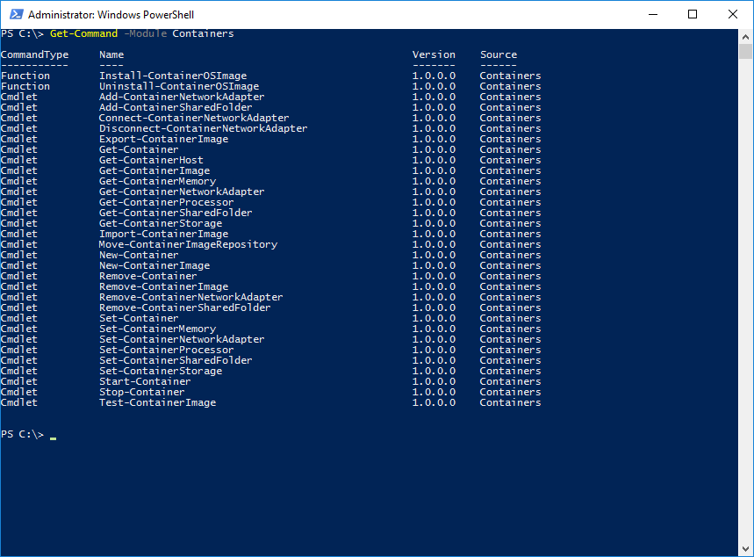754x557 pixels.
Task: Click the Administrator: Windows PowerShell title
Action: pos(111,15)
